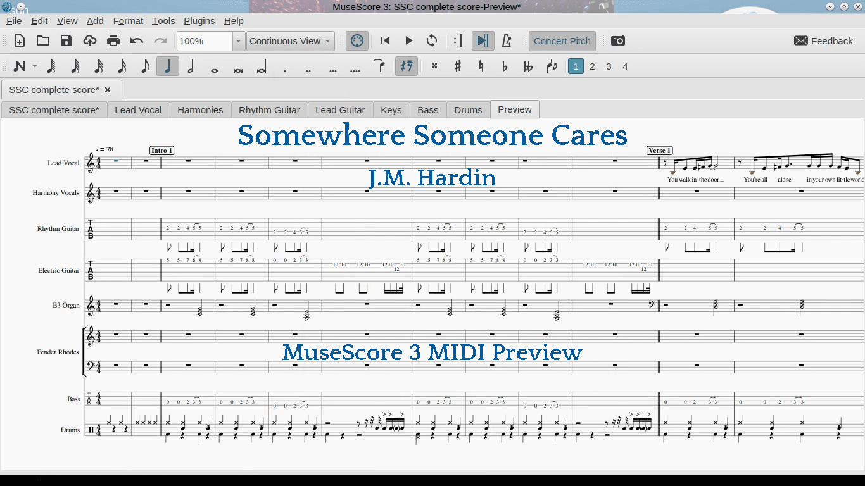
Task: Toggle Concert Pitch button
Action: (562, 41)
